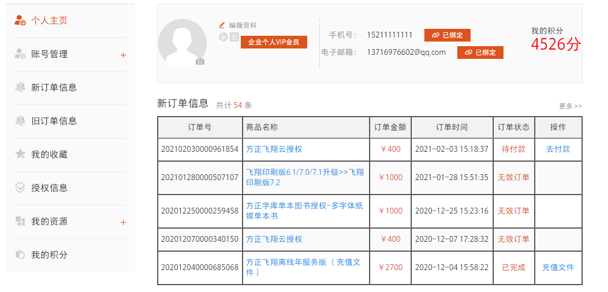Click 已绑定 button next to email
Image resolution: width=608 pixels, height=292 pixels.
pos(480,53)
